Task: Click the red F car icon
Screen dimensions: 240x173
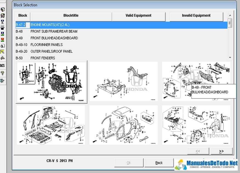Action: (2, 40)
